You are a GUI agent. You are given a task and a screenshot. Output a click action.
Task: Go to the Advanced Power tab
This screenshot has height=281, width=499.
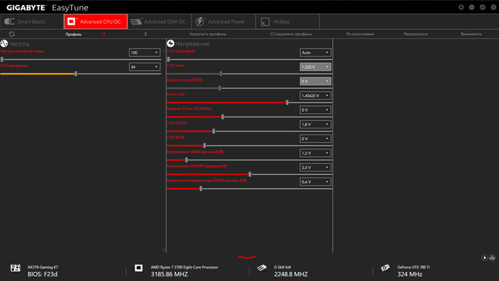pyautogui.click(x=224, y=22)
